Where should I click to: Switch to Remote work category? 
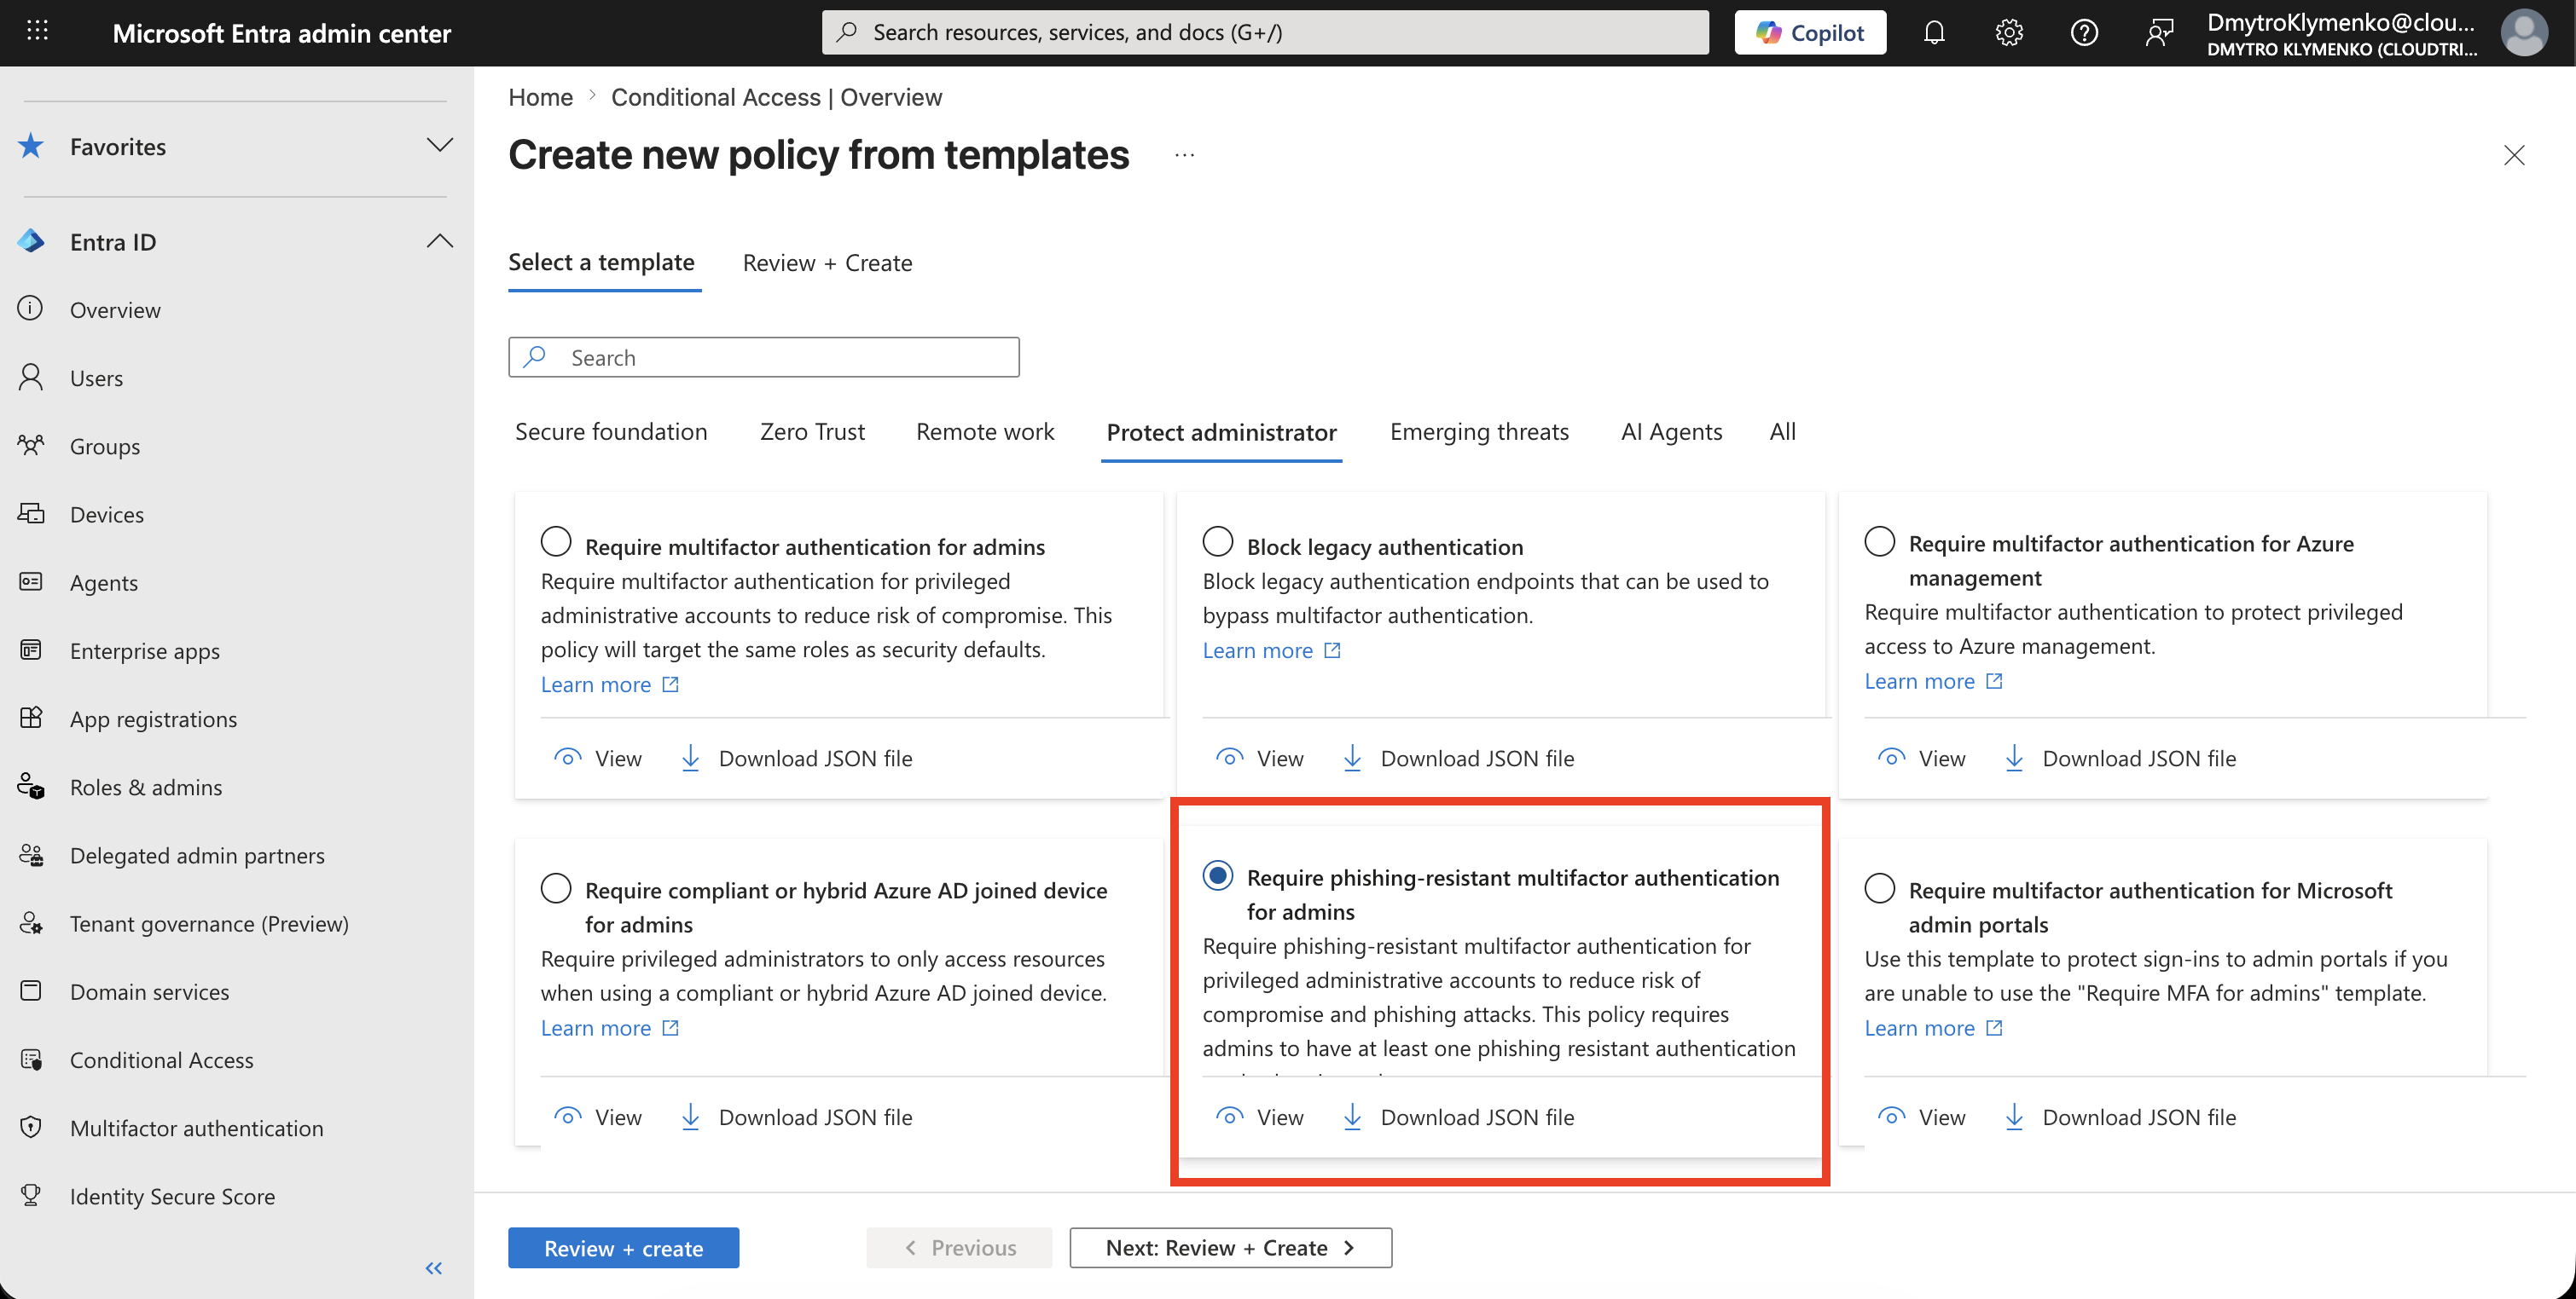(x=984, y=431)
